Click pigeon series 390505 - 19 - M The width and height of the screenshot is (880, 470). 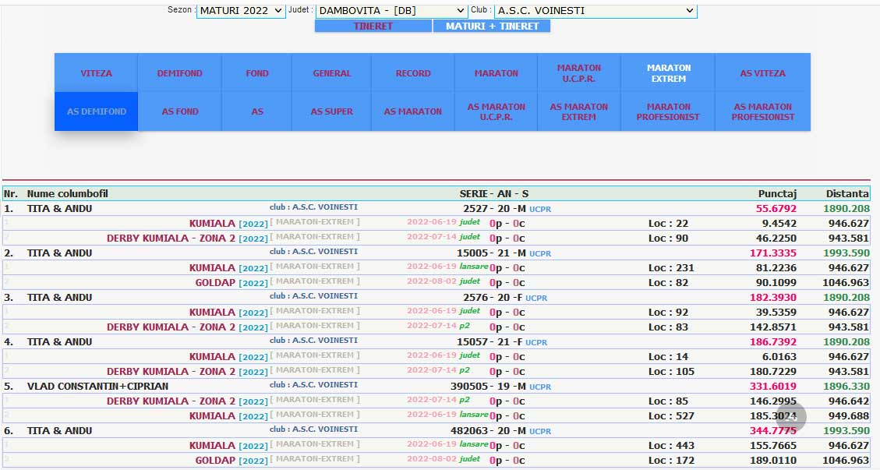click(x=488, y=387)
